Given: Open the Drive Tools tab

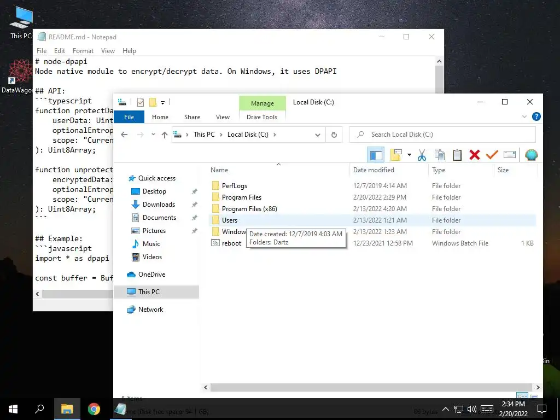Looking at the screenshot, I should point(262,117).
